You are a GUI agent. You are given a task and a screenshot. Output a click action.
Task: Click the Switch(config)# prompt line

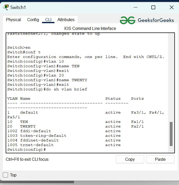click(27, 150)
